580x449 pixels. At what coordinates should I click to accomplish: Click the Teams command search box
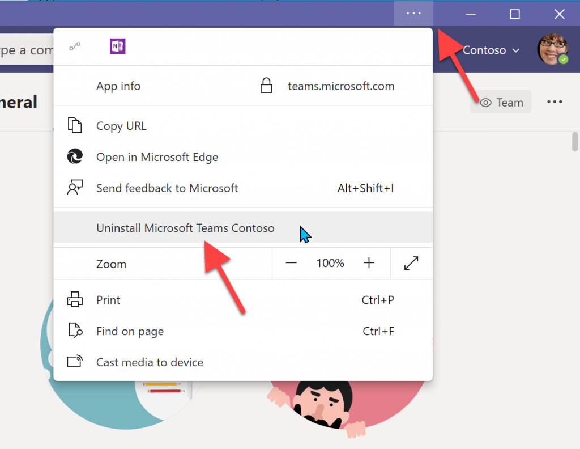(27, 49)
